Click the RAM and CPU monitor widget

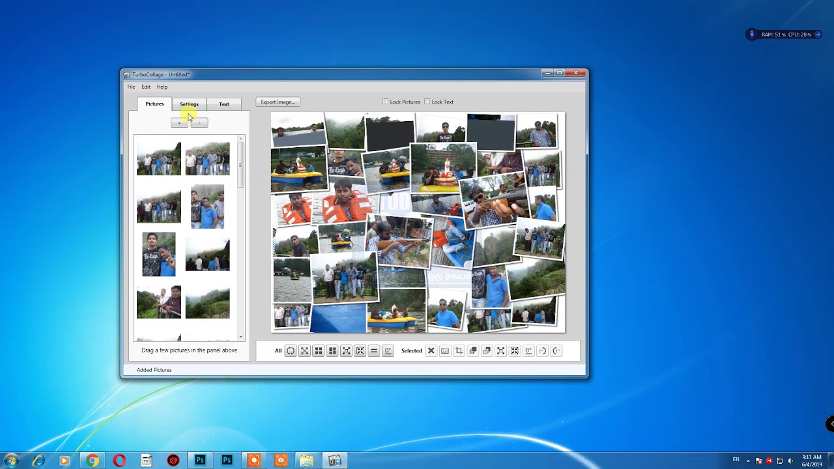(784, 35)
